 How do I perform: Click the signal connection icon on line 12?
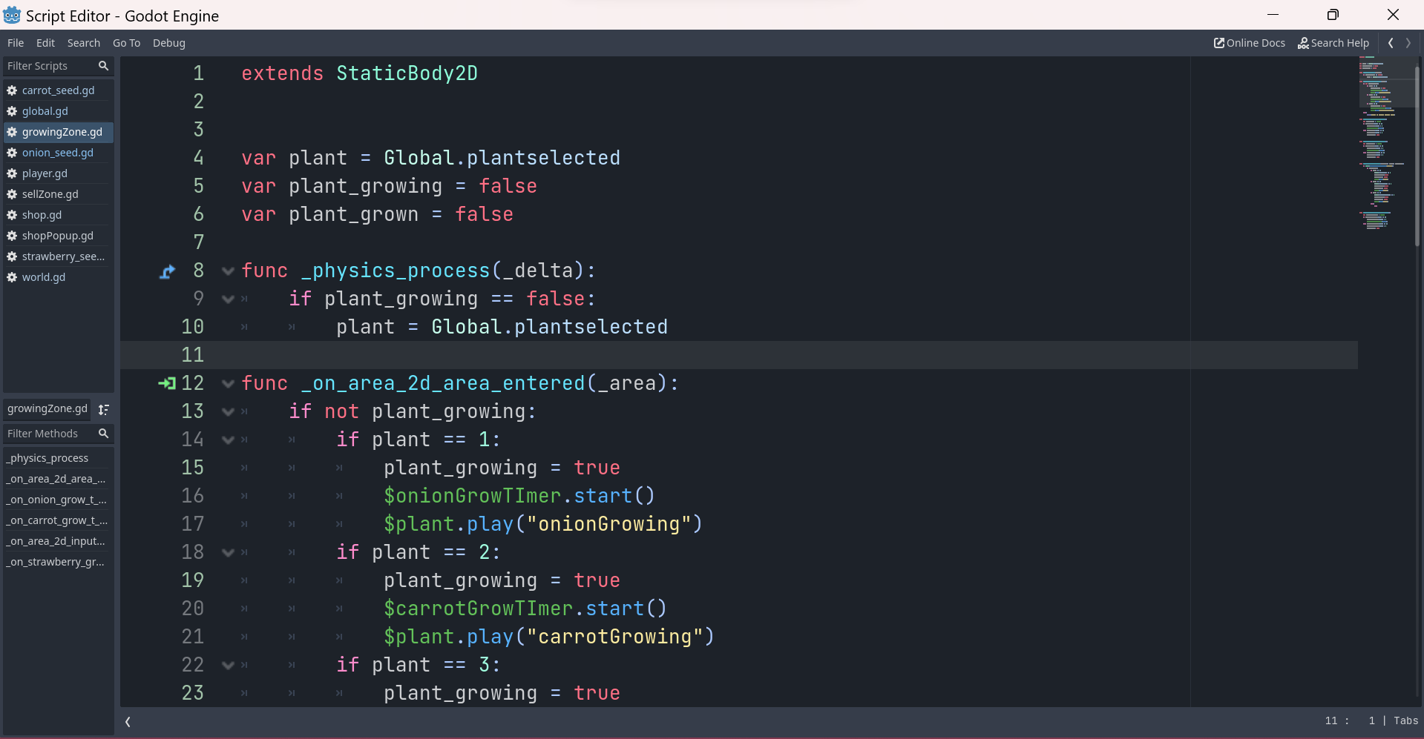(x=167, y=383)
